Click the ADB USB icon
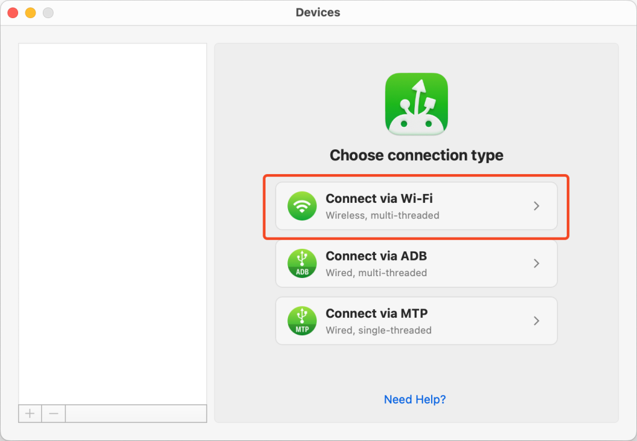 302,264
